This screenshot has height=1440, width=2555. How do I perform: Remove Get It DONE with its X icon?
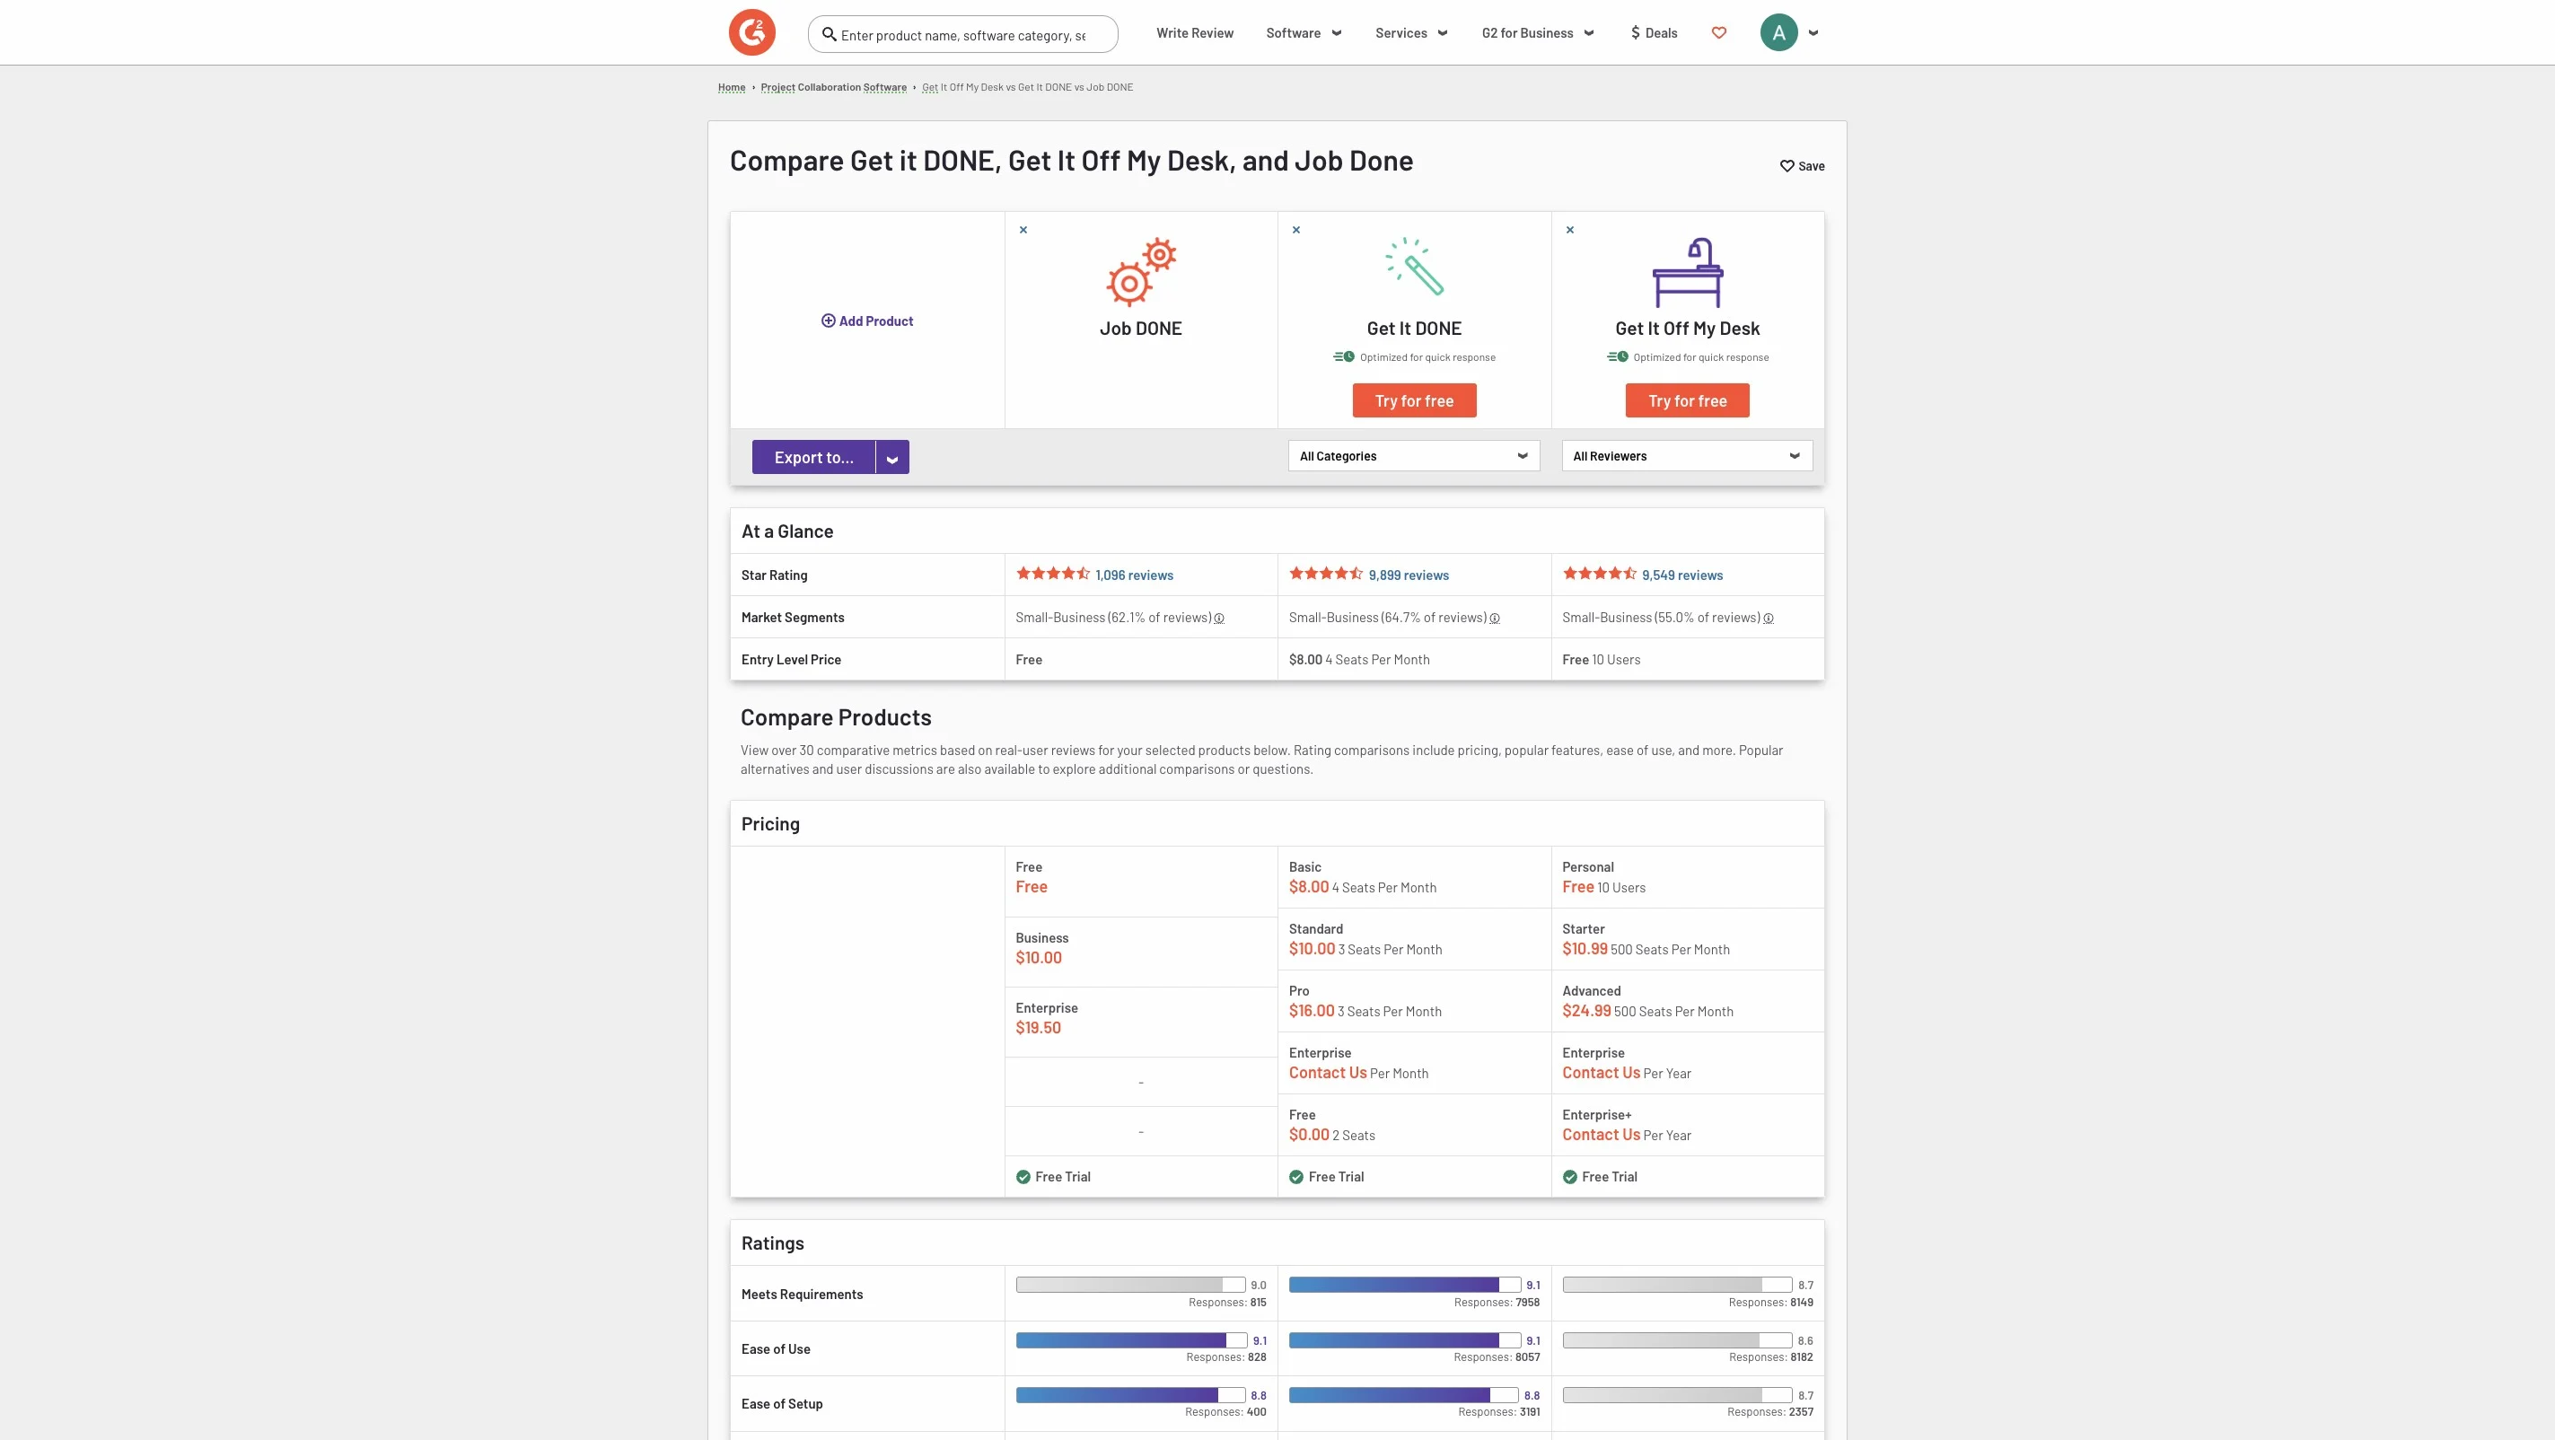coord(1296,230)
